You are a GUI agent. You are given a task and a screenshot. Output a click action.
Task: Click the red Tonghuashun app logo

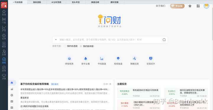4,5
